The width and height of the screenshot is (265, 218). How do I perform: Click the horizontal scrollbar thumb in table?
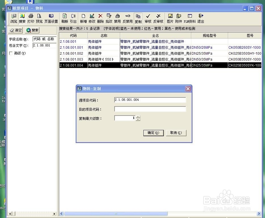point(116,213)
